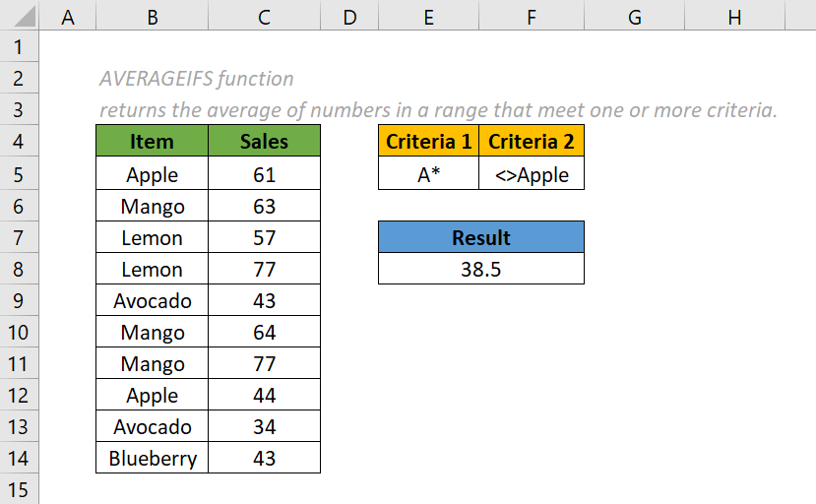Click the Criteria 1 header cell
The width and height of the screenshot is (816, 504).
pos(428,142)
